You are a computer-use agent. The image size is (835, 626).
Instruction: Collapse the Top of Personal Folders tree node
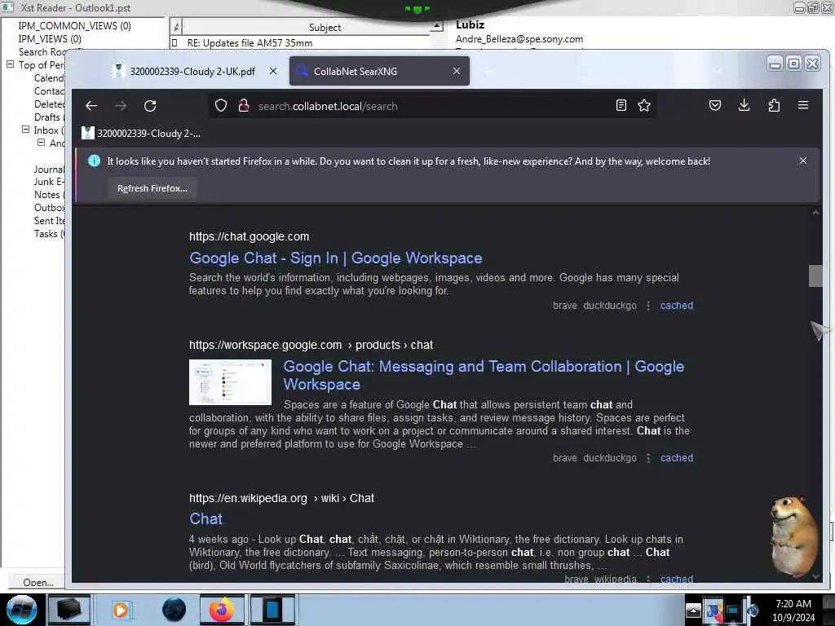(x=10, y=64)
